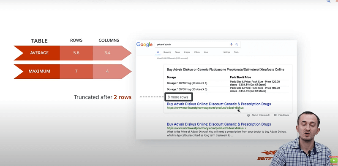Switch to the Videos tab

click(x=197, y=52)
